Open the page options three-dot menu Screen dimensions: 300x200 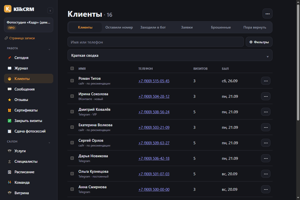pos(267,13)
